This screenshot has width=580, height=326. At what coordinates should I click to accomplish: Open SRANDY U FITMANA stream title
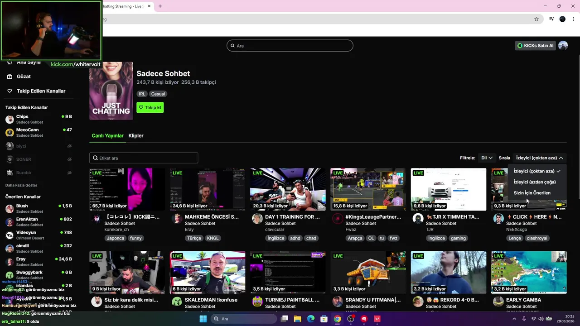click(x=373, y=300)
